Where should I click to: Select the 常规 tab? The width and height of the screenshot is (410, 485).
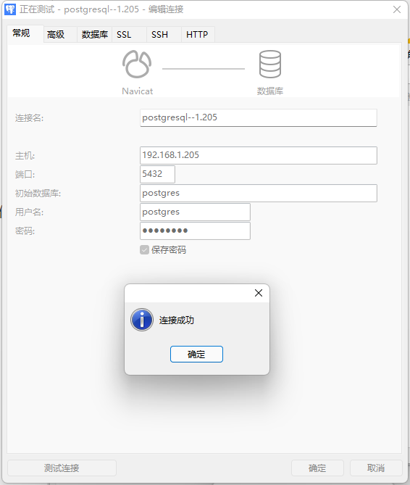[21, 33]
